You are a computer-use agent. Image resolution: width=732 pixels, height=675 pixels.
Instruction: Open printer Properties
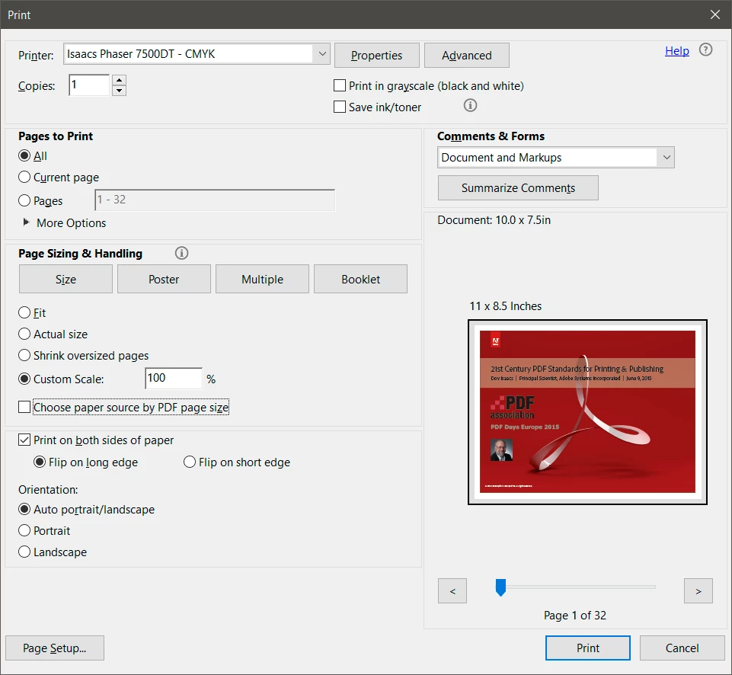tap(377, 55)
